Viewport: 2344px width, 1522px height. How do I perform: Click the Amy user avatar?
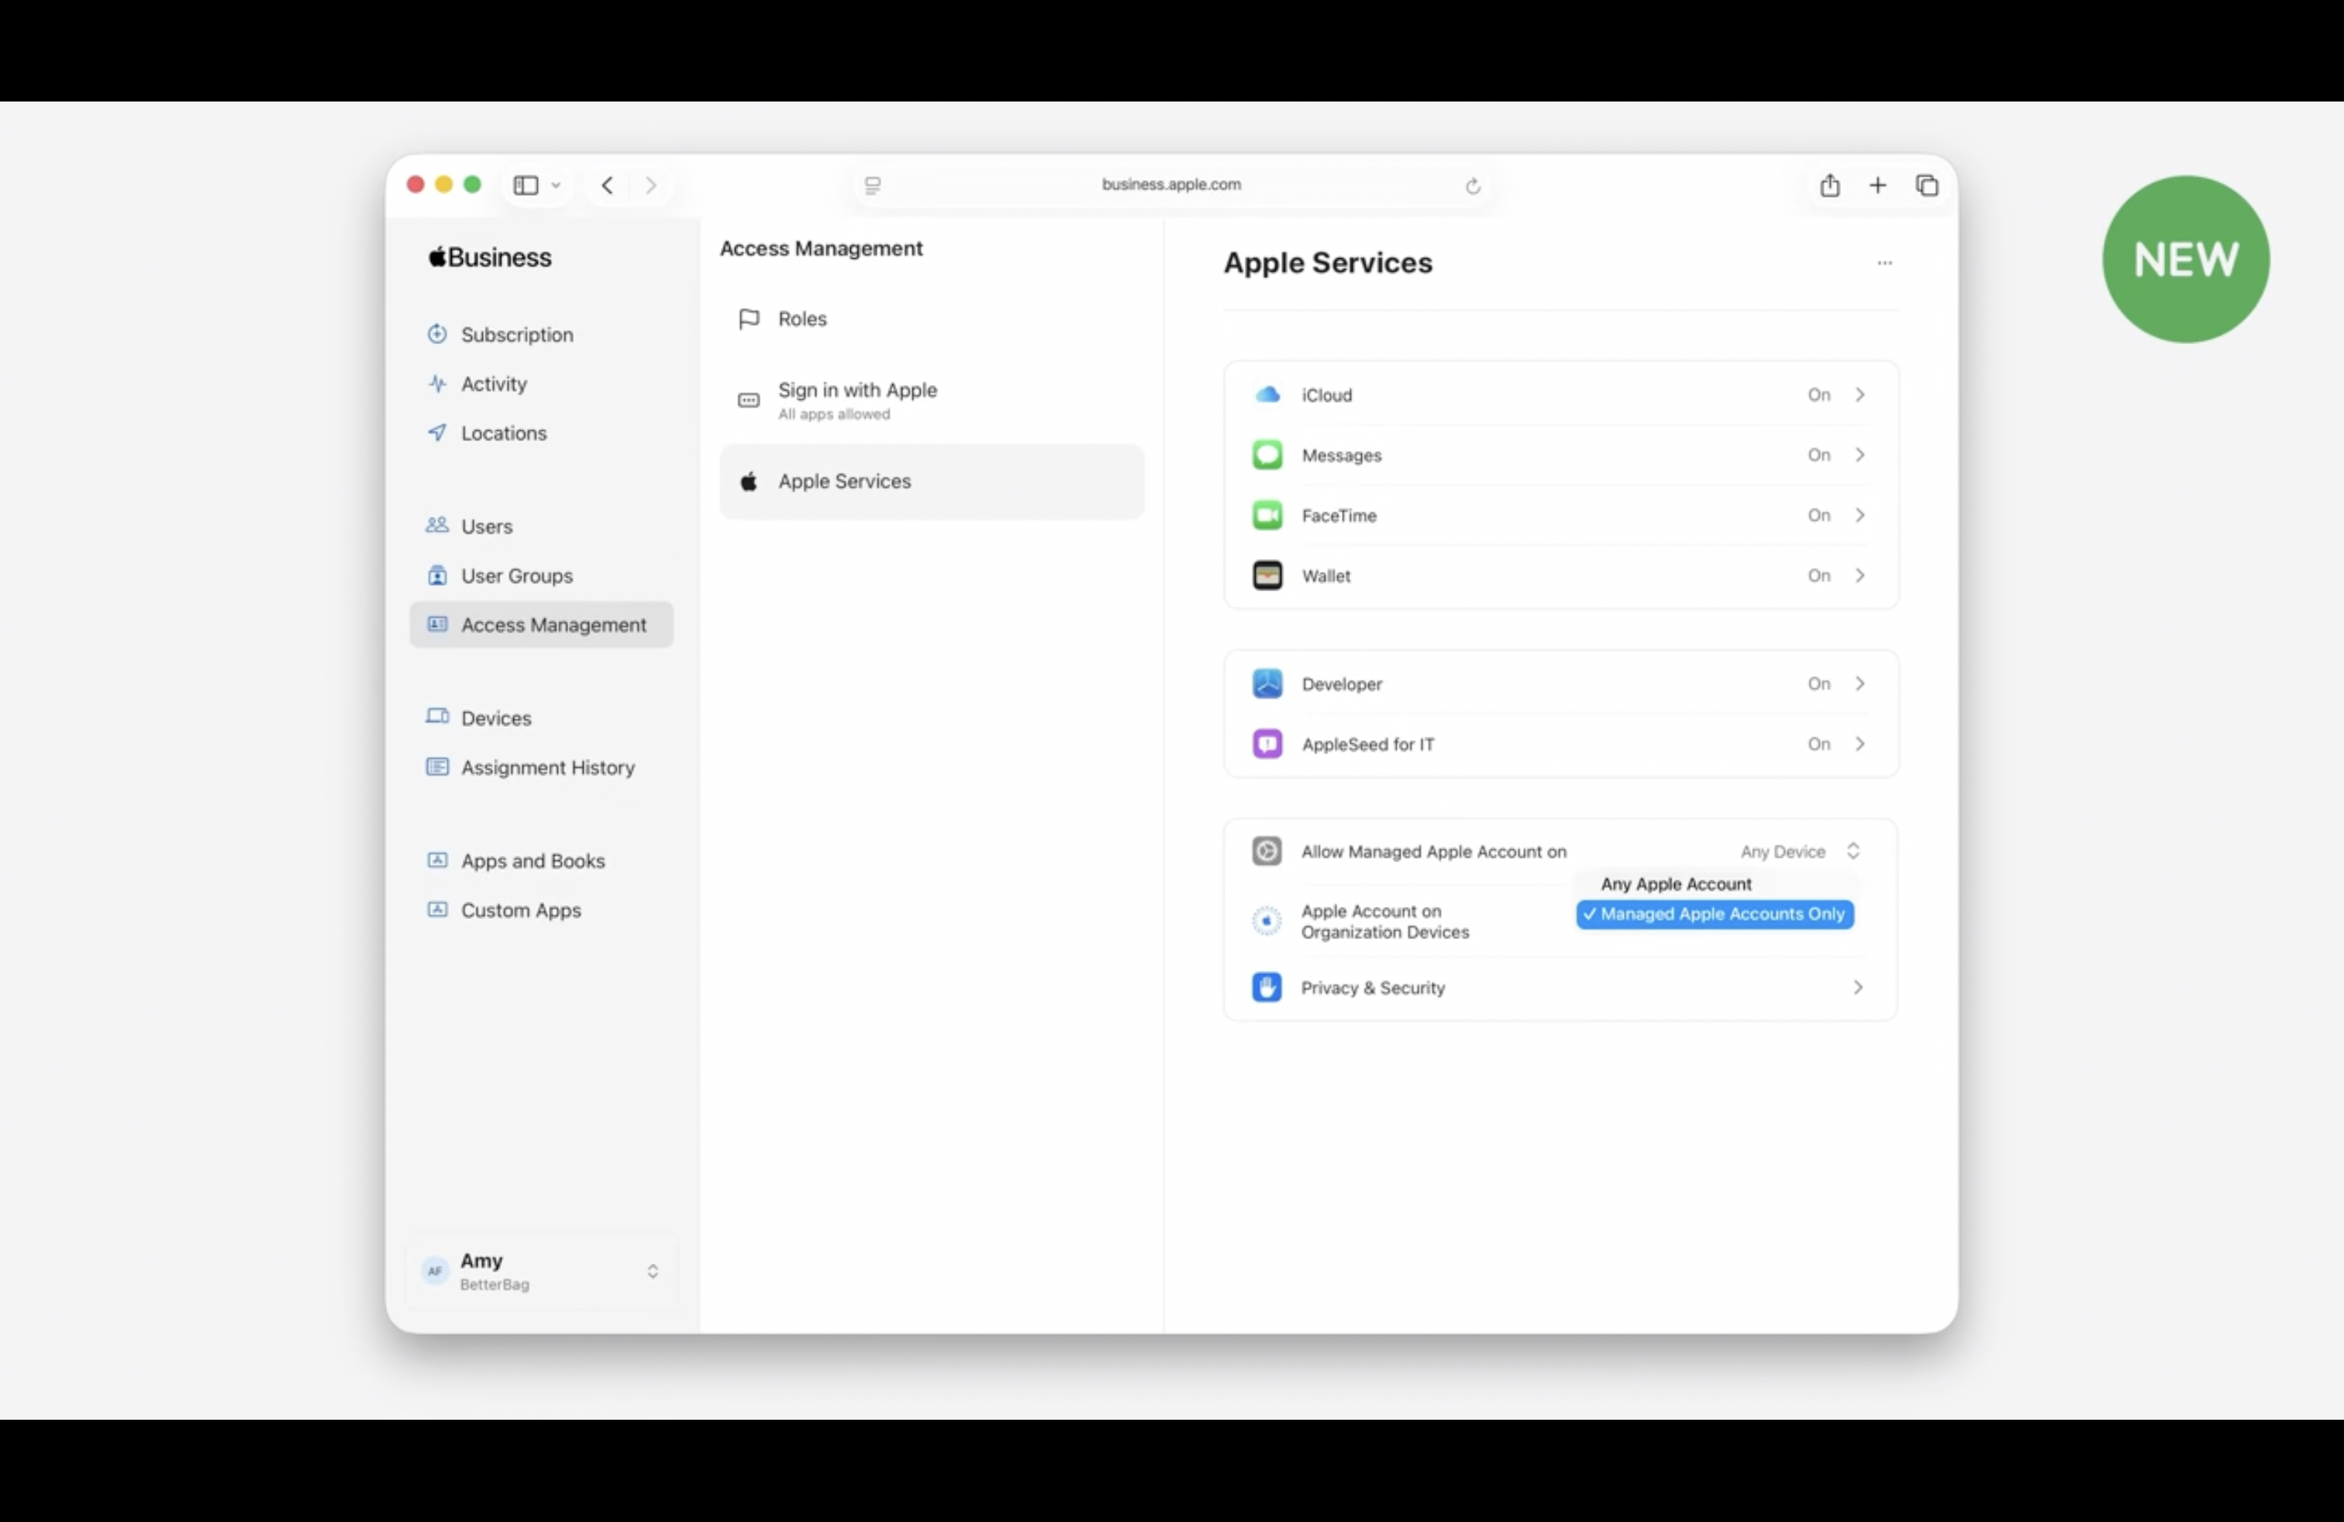434,1271
